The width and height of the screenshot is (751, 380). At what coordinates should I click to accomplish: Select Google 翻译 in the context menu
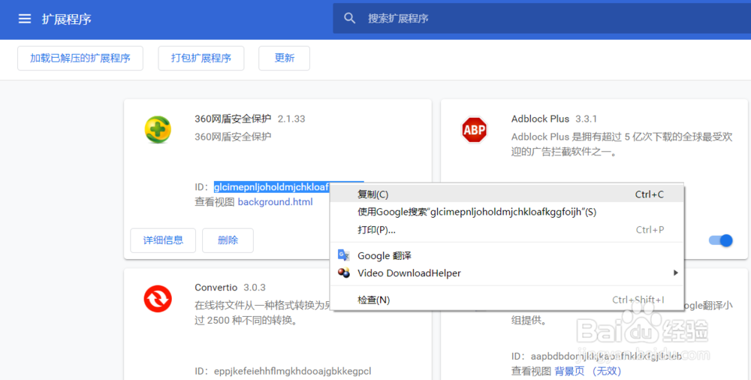point(508,255)
